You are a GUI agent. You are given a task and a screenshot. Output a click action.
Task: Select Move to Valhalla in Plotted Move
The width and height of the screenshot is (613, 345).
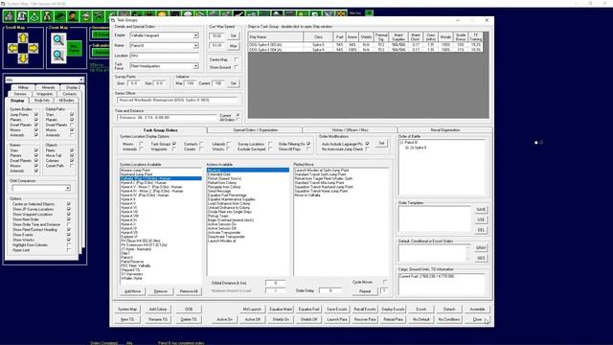(x=307, y=195)
